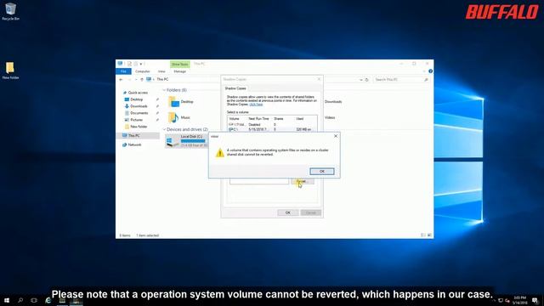The image size is (544, 306).
Task: Click the Revert button in Shadow Copies
Action: pyautogui.click(x=303, y=181)
